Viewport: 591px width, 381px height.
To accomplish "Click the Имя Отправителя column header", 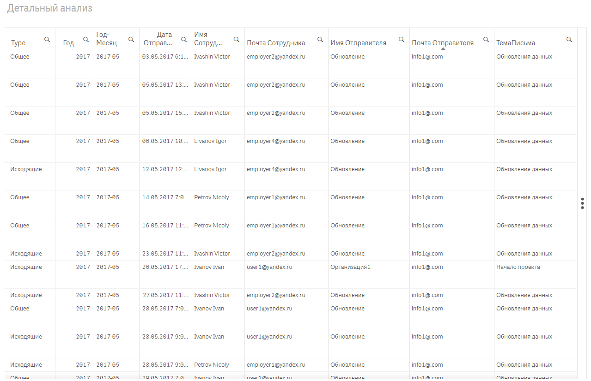I will tap(358, 43).
